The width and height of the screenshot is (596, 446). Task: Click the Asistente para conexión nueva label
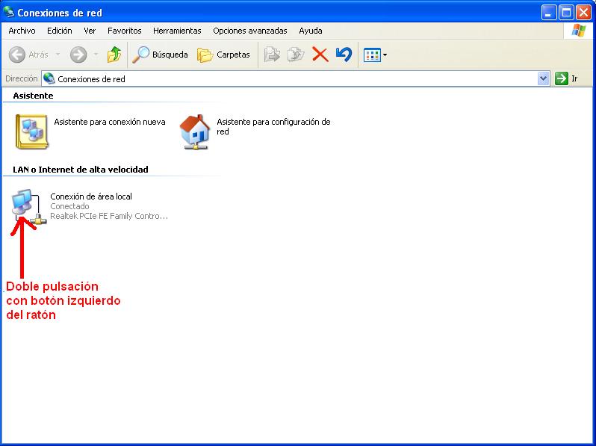point(110,122)
